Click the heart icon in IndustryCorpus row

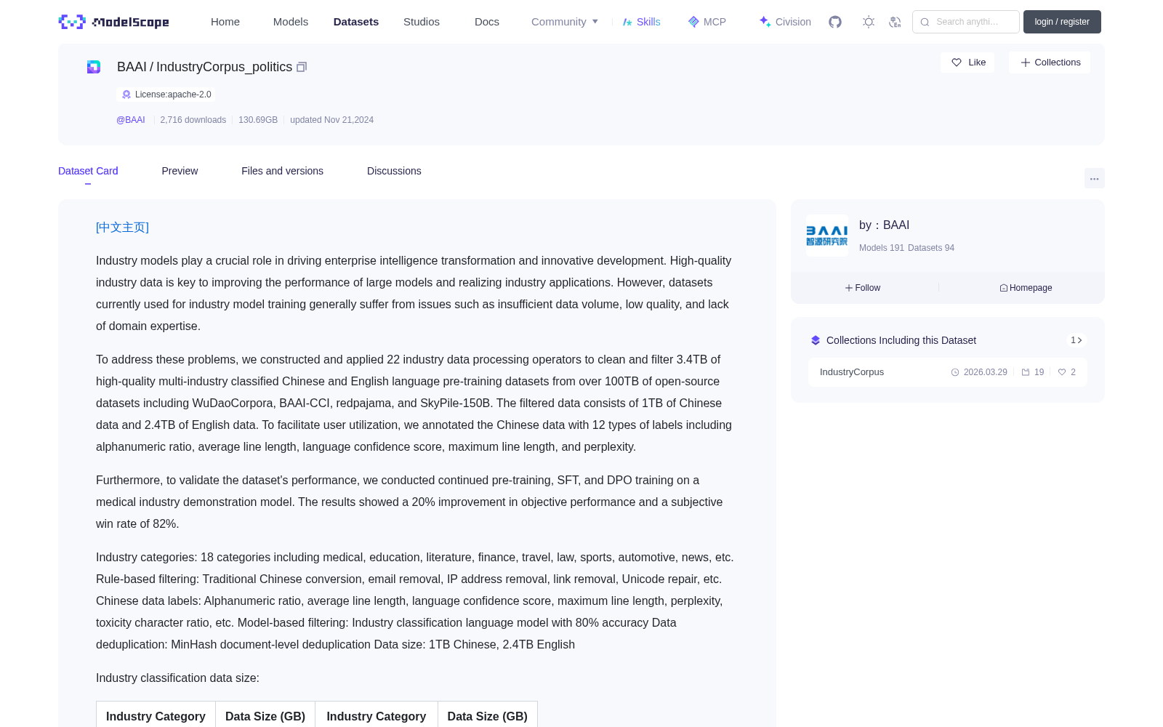(x=1062, y=372)
